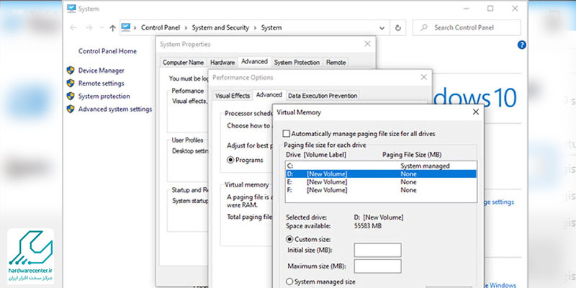Open Control Panel Home link
The height and width of the screenshot is (288, 576).
[107, 51]
